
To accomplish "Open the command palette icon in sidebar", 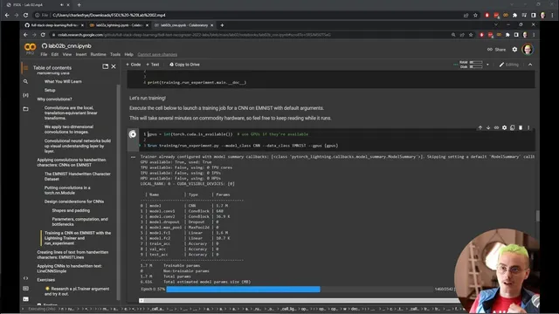I will click(25, 289).
